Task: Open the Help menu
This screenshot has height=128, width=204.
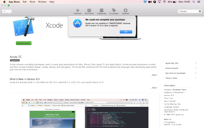Action: pyautogui.click(x=52, y=2)
